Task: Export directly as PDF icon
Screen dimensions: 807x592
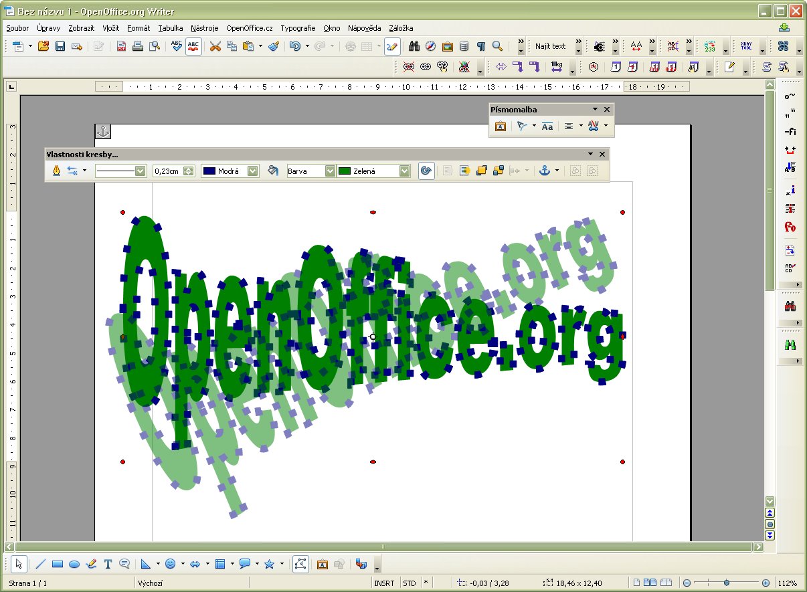Action: click(x=122, y=46)
